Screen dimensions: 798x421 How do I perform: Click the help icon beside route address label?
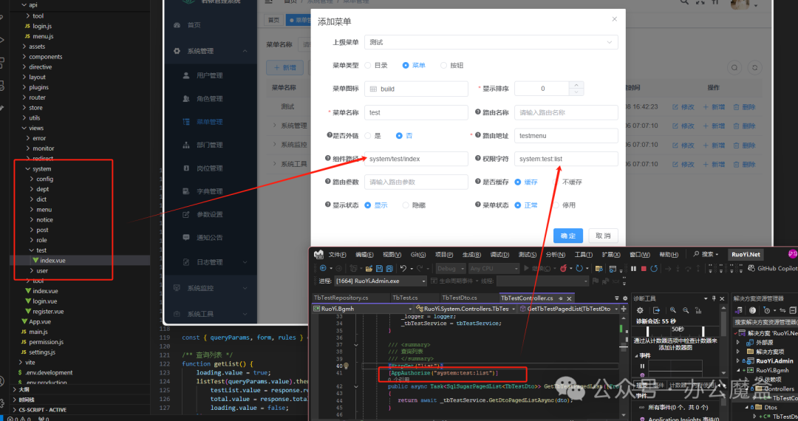click(x=478, y=135)
